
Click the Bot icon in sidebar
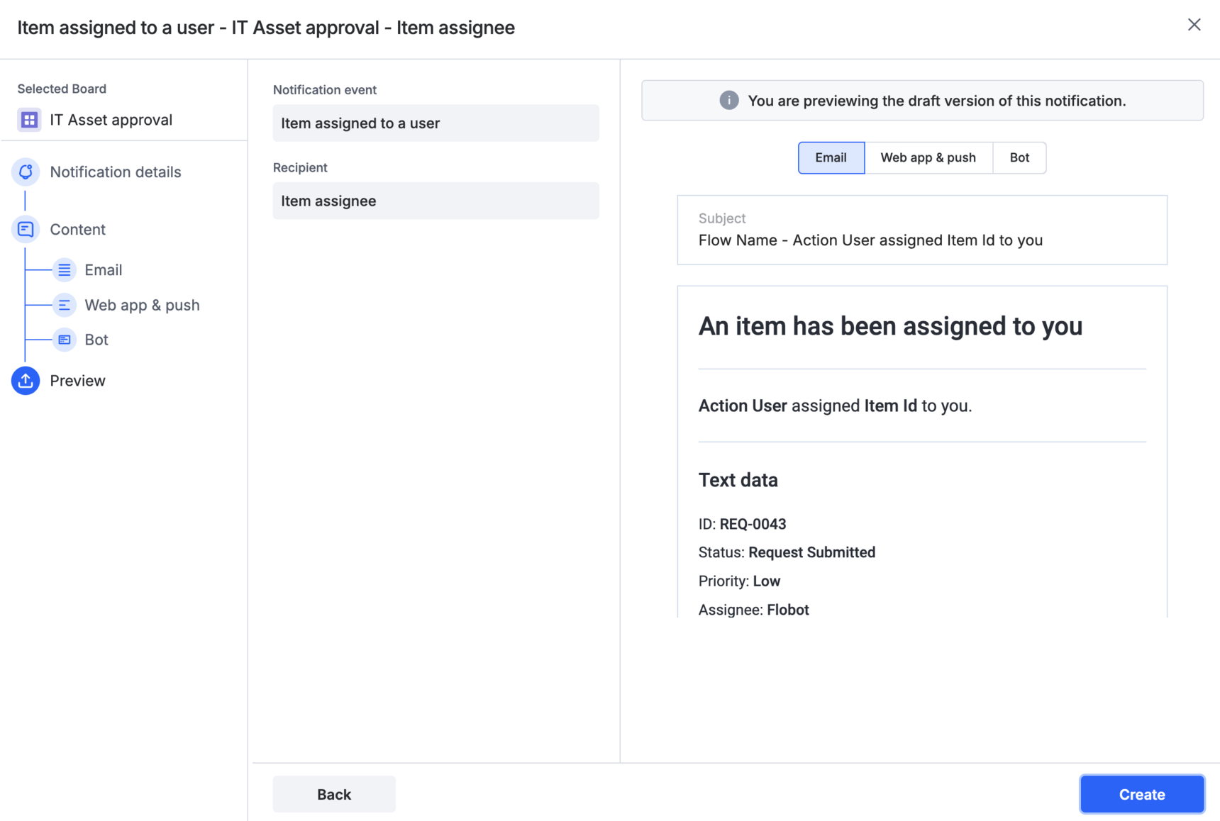[x=65, y=340]
